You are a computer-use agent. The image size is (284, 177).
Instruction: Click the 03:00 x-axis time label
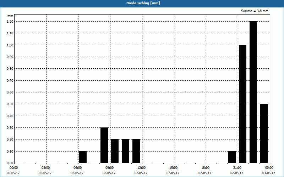tap(46, 168)
